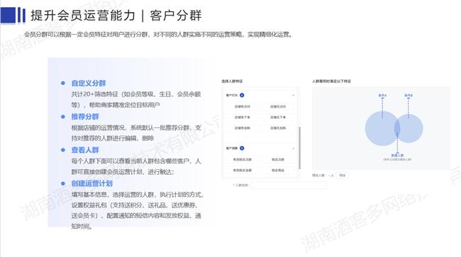Select the 购买次数 feature option
The width and height of the screenshot is (461, 257).
278,159
